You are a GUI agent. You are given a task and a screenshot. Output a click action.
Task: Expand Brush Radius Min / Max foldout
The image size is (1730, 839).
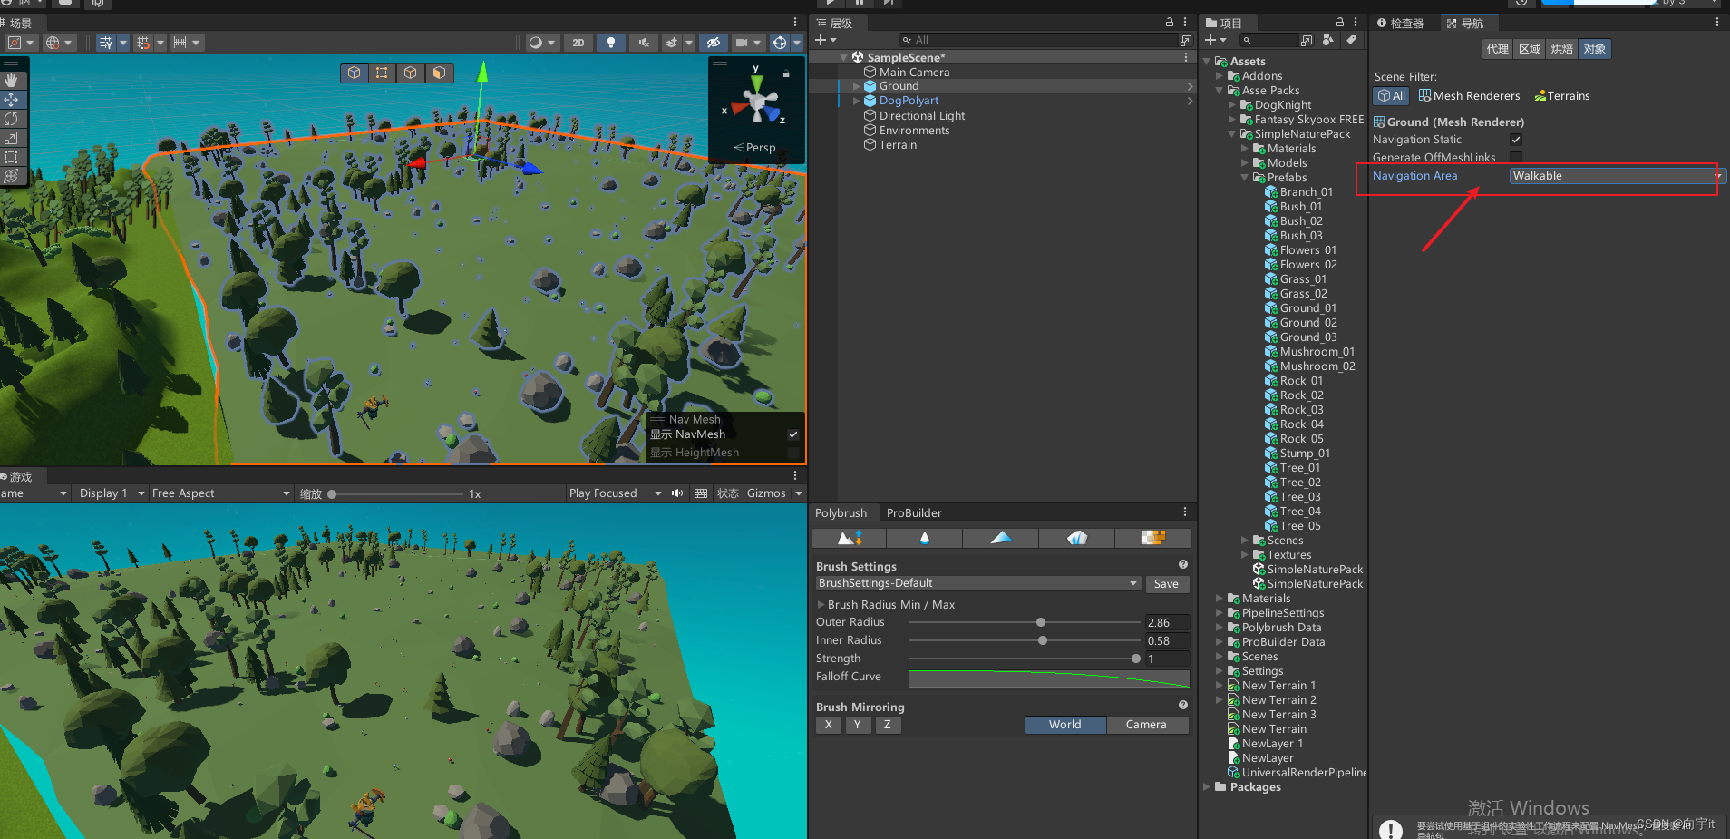point(821,604)
